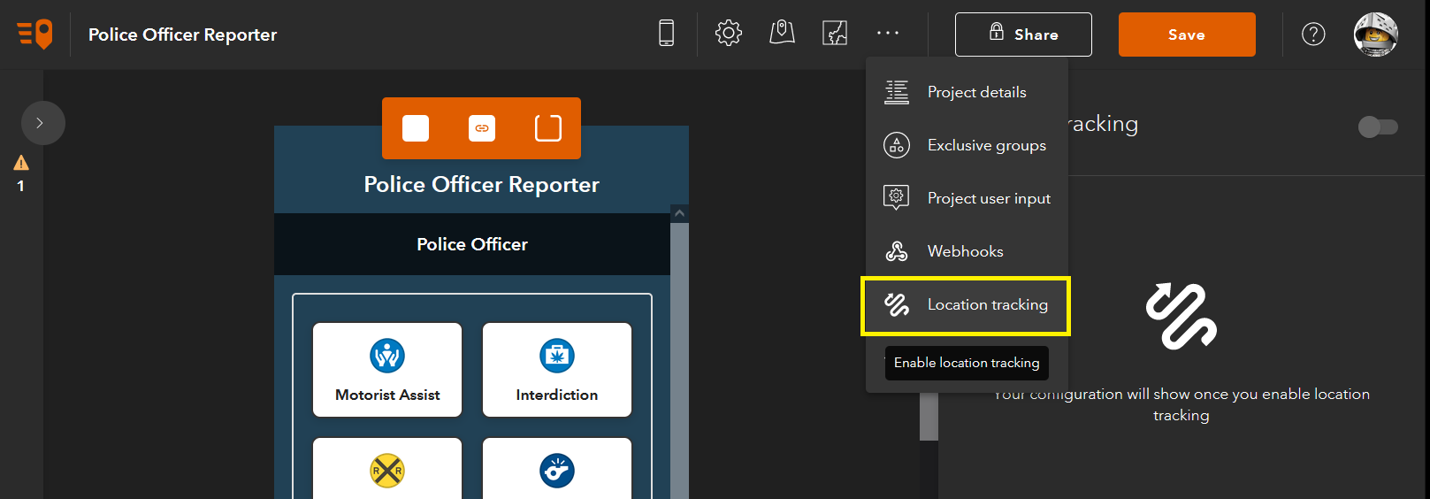Image resolution: width=1430 pixels, height=499 pixels.
Task: Click the Motorist Assist button card
Action: (387, 370)
